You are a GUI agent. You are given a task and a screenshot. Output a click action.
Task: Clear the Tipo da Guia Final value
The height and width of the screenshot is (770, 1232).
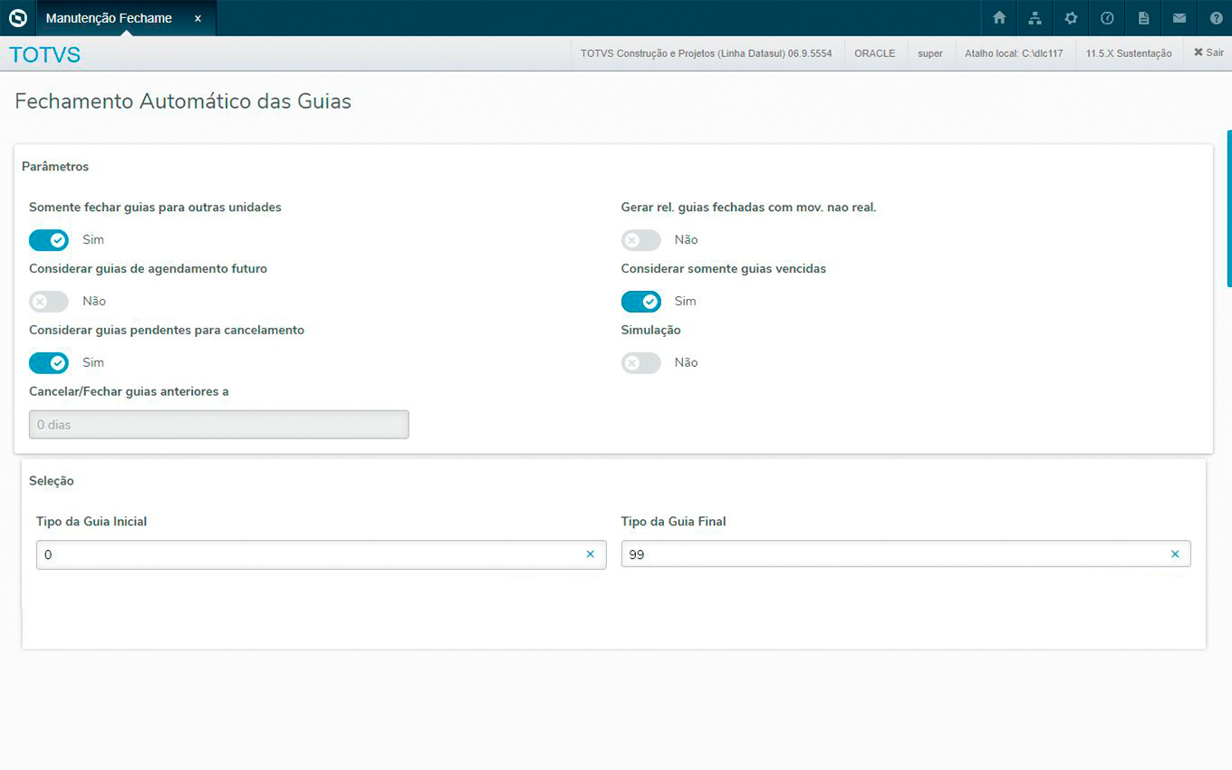1175,554
